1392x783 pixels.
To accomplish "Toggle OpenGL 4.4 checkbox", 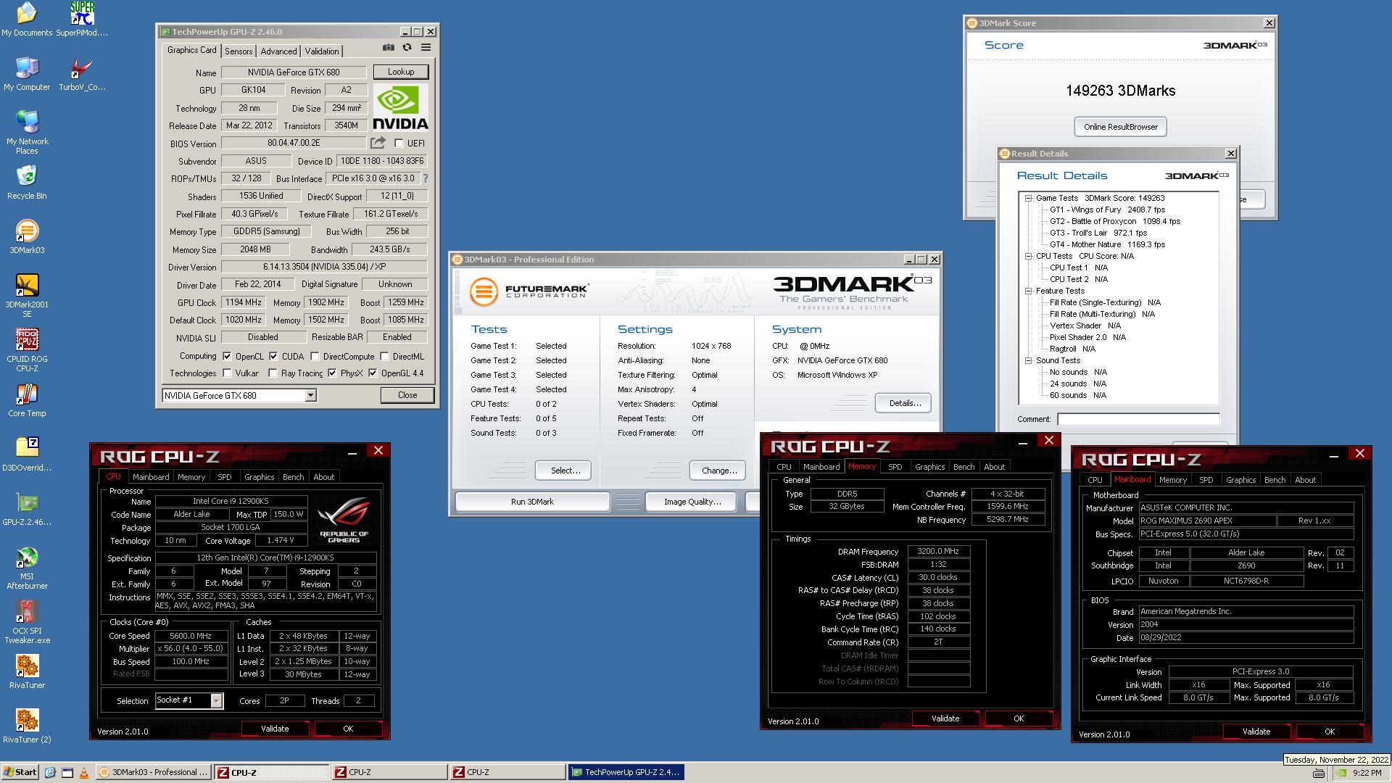I will [373, 373].
